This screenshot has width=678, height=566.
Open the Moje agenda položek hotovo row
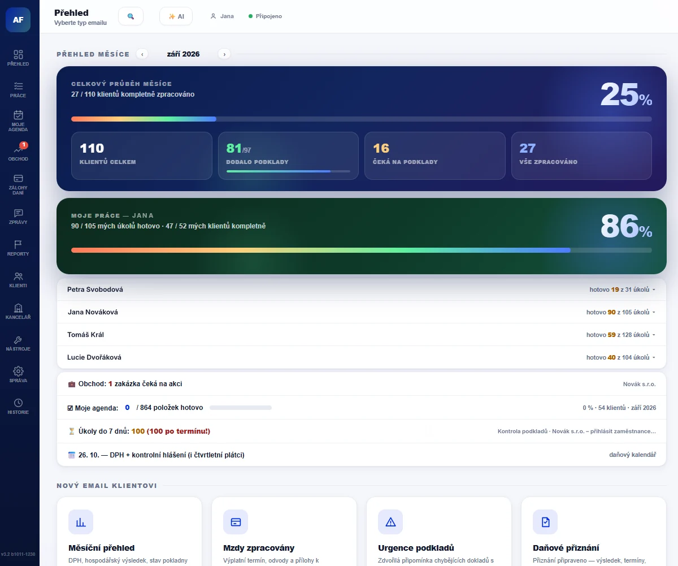coord(362,408)
